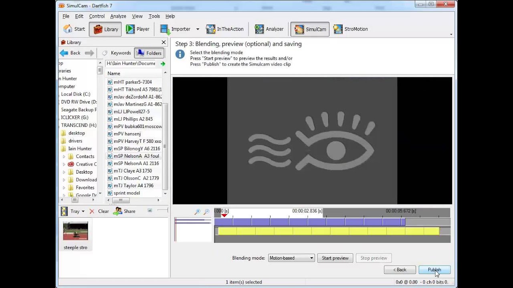Go Back in the Library browser
The height and width of the screenshot is (288, 513).
coord(70,53)
